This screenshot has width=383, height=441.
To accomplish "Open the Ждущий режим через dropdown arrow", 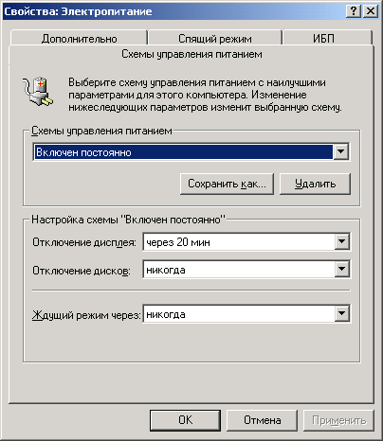I will click(341, 313).
